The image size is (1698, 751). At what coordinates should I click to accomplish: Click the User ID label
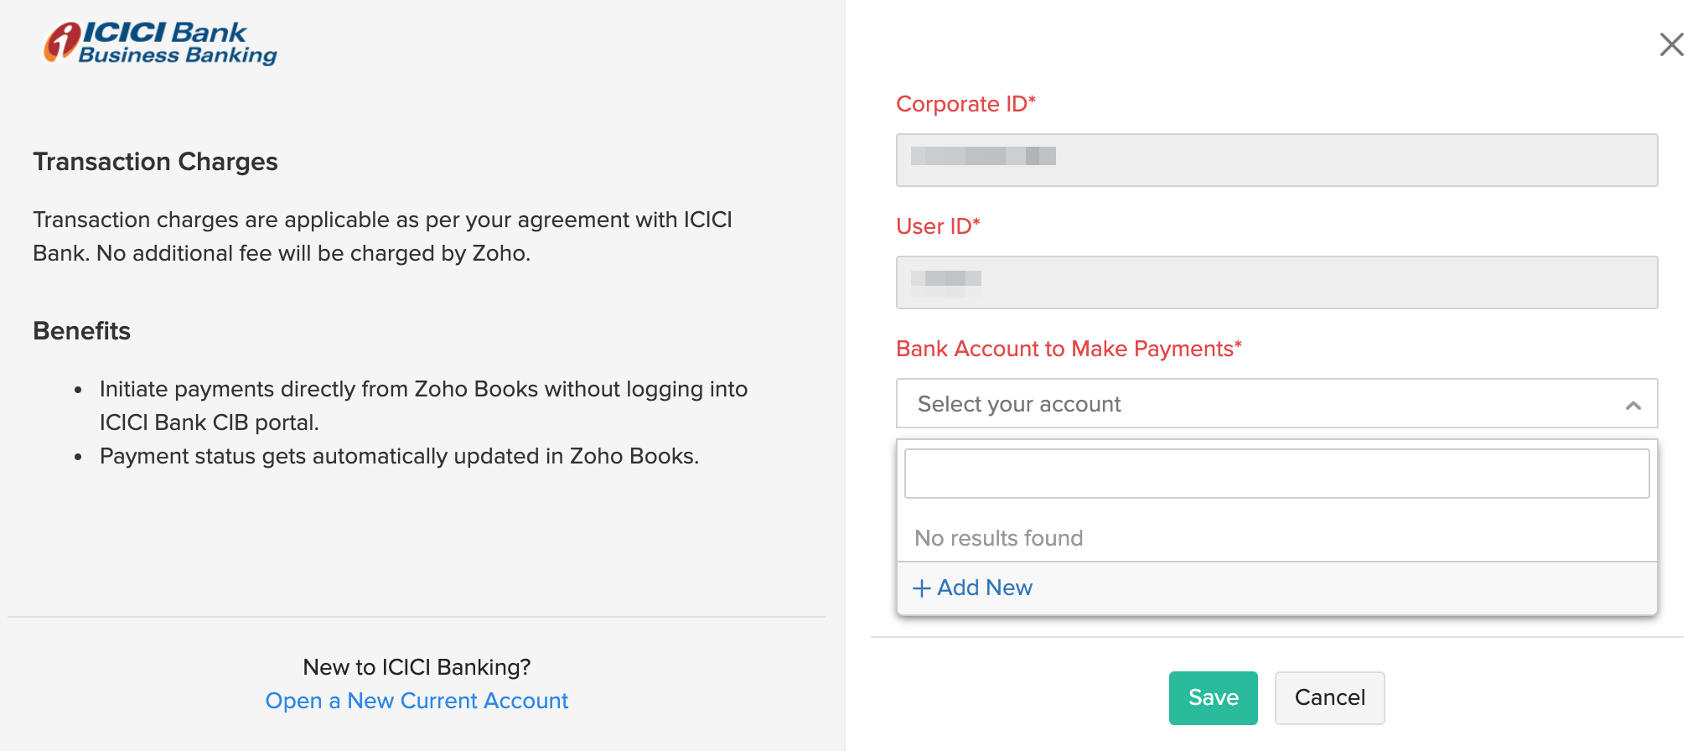937,226
